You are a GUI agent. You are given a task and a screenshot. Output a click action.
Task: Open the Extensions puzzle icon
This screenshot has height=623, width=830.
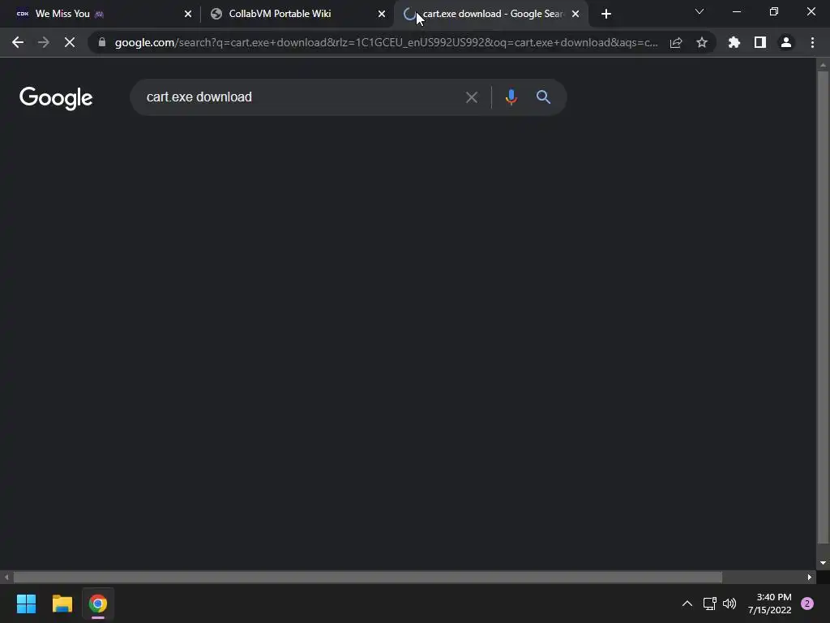point(734,42)
